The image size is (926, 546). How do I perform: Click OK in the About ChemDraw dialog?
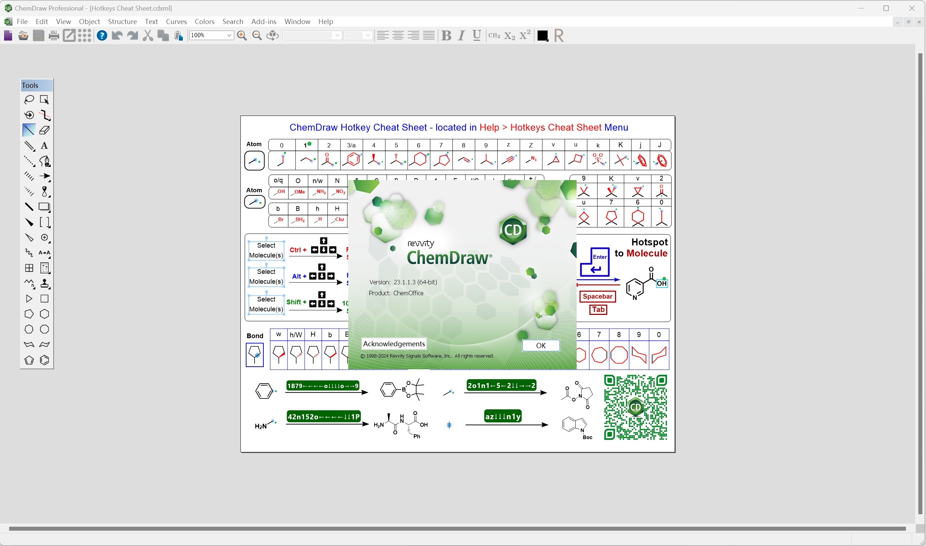541,346
